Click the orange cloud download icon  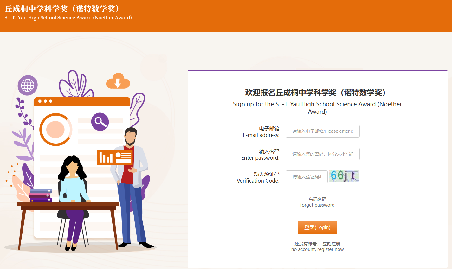pyautogui.click(x=118, y=81)
